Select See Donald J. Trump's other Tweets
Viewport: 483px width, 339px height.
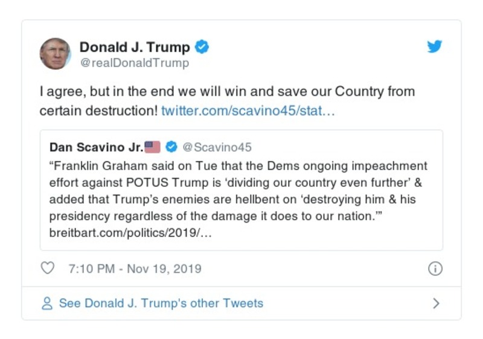pyautogui.click(x=161, y=303)
